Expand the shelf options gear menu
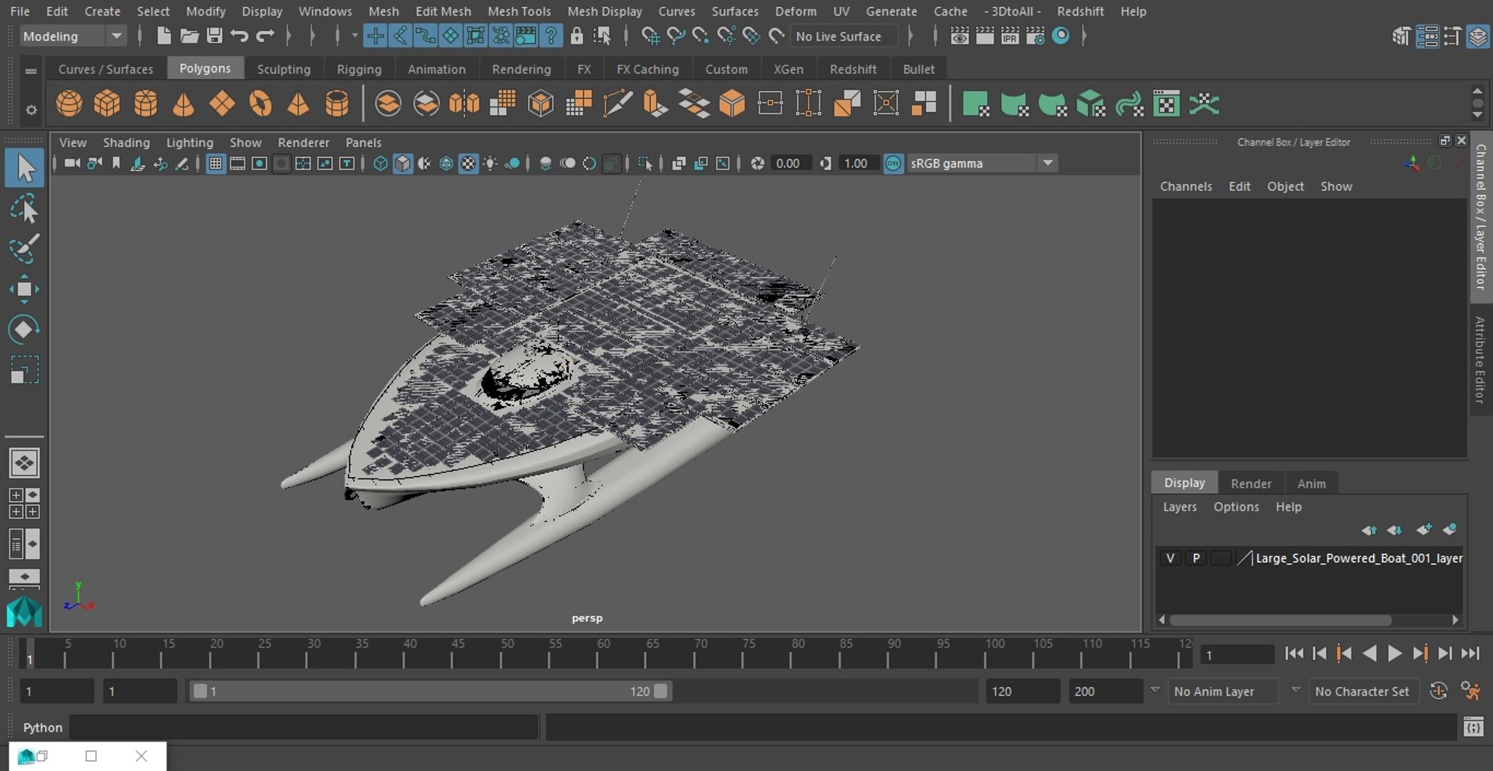1493x771 pixels. (31, 110)
